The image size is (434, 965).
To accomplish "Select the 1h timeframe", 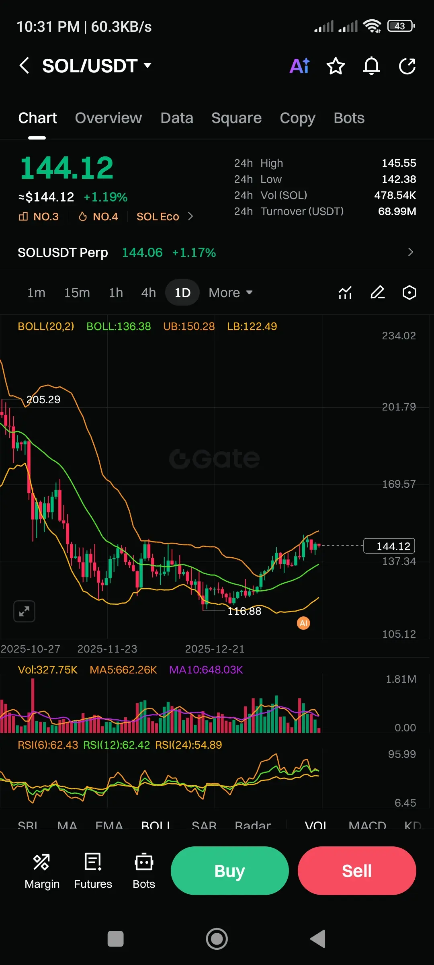I will [116, 293].
